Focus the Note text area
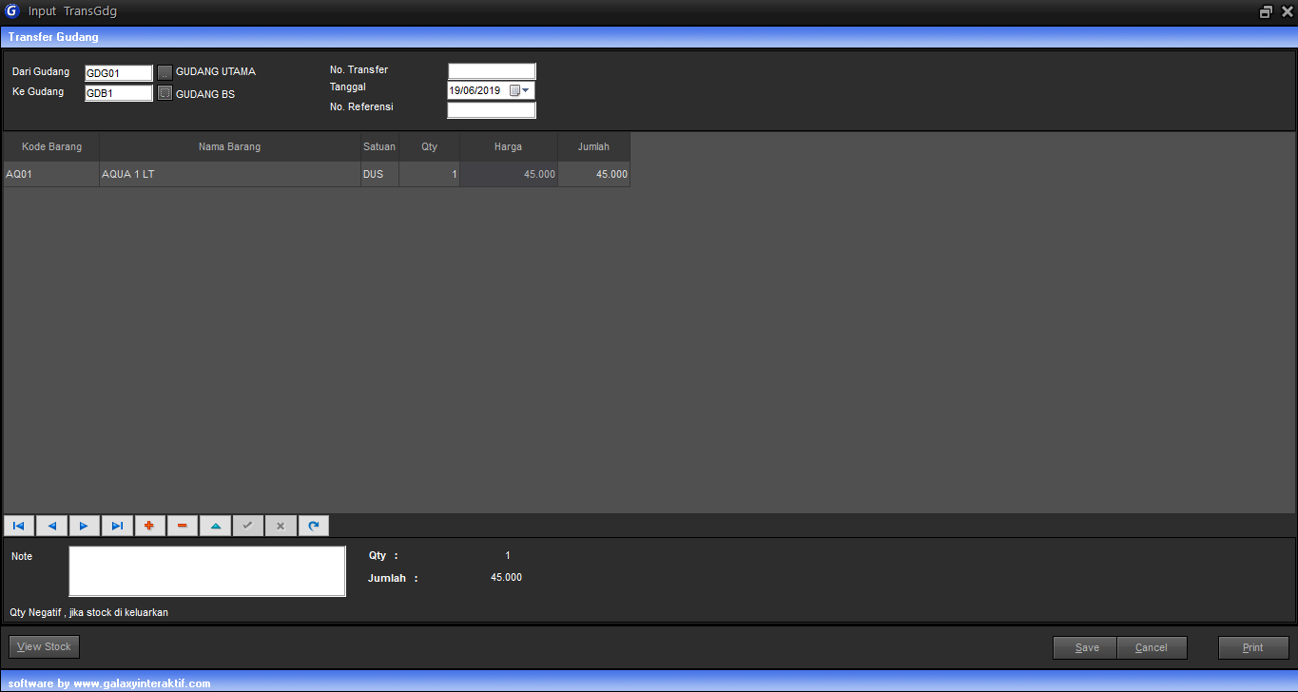The width and height of the screenshot is (1298, 692). click(206, 571)
